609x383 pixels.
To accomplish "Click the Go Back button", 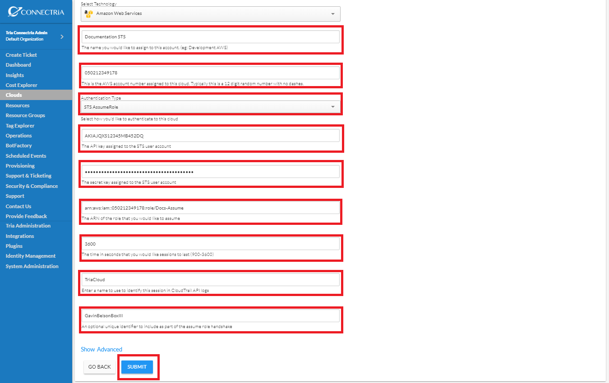I will click(99, 367).
